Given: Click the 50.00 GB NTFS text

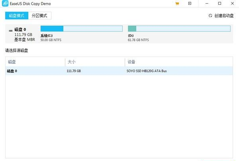Looking at the screenshot, I should (51, 40).
